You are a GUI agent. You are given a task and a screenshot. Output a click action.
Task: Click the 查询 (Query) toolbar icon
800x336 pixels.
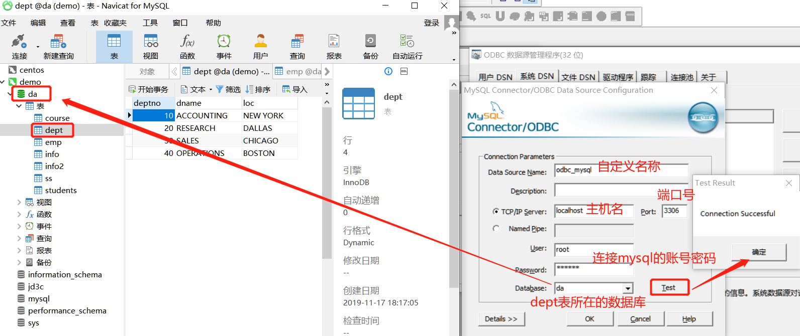(x=297, y=47)
